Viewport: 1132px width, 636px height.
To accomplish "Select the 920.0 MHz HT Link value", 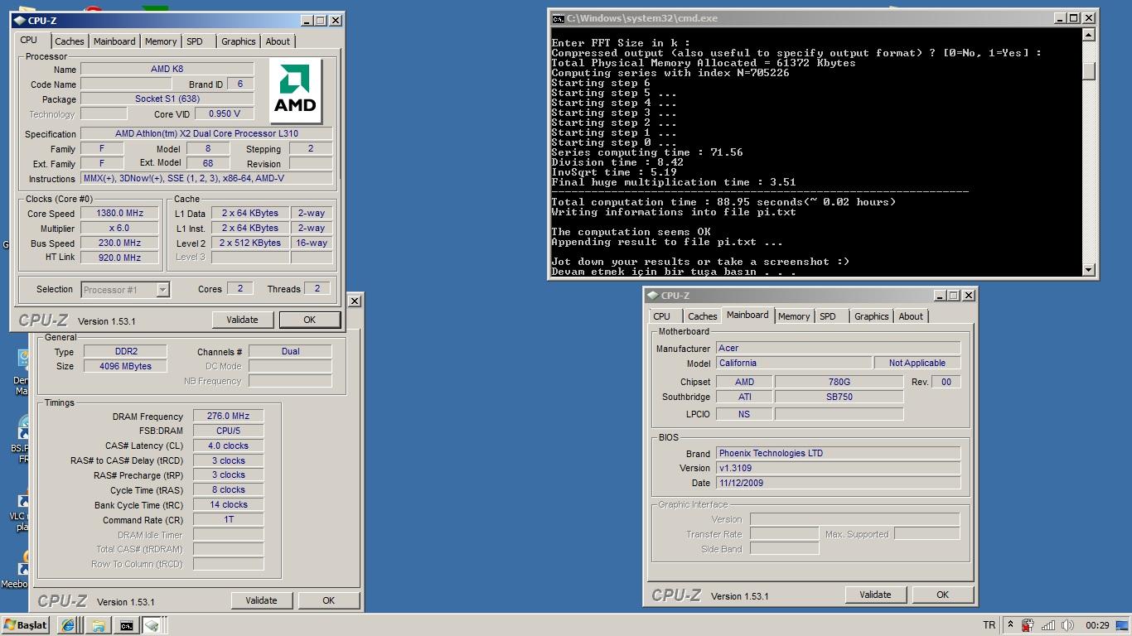I will coord(119,258).
